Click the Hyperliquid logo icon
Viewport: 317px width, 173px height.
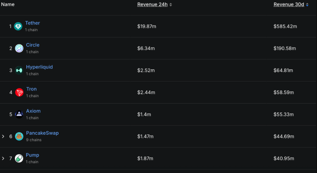[19, 71]
